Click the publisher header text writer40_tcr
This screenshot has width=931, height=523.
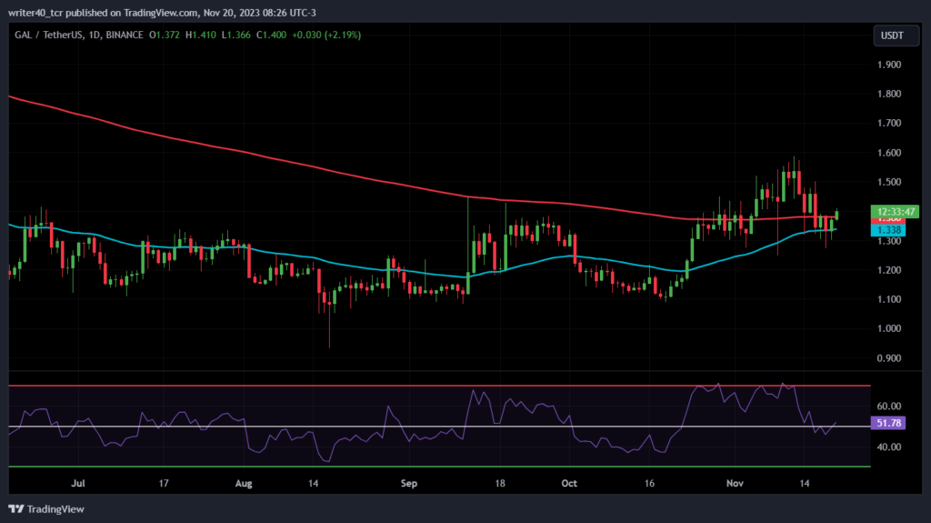tap(35, 13)
